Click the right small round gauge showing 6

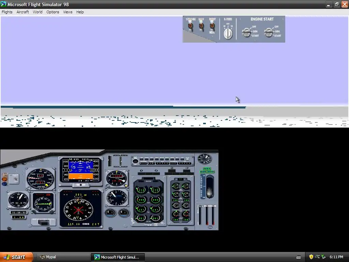[x=124, y=213]
